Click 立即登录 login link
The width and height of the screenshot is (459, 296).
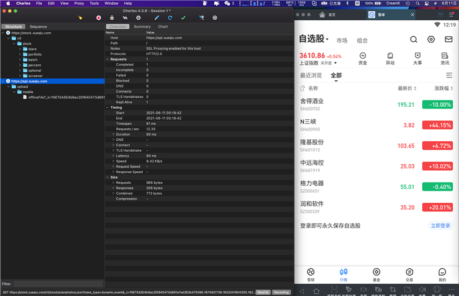(x=440, y=226)
